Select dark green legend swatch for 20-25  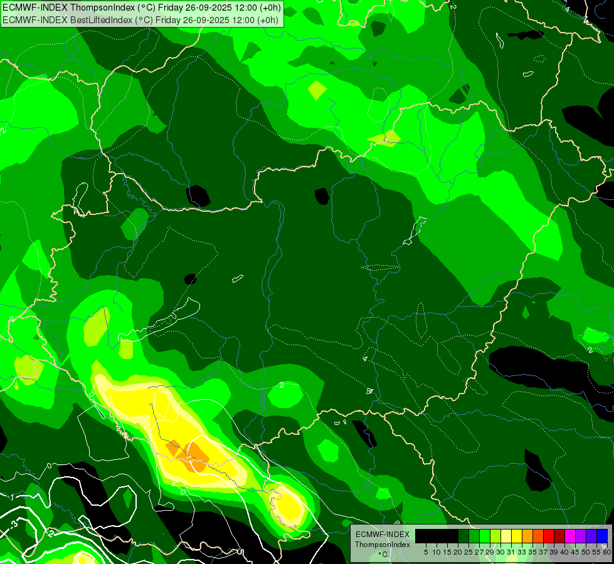click(x=463, y=536)
